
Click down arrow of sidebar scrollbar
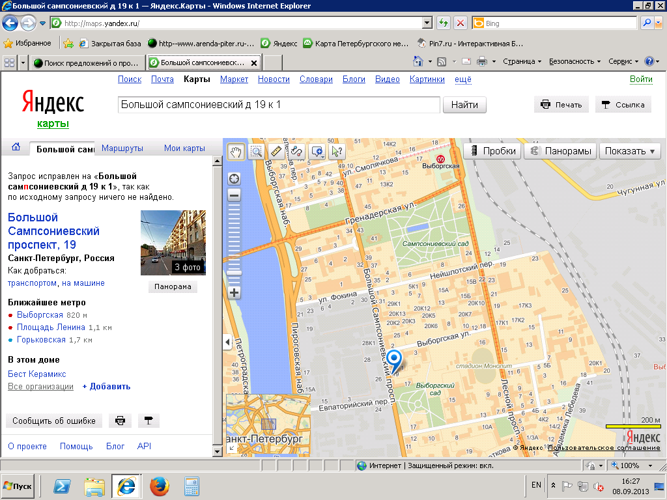coord(217,452)
